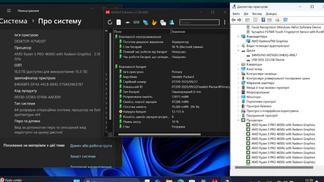Click the AIDA64 search input field
This screenshot has height=182, width=324.
199,22
